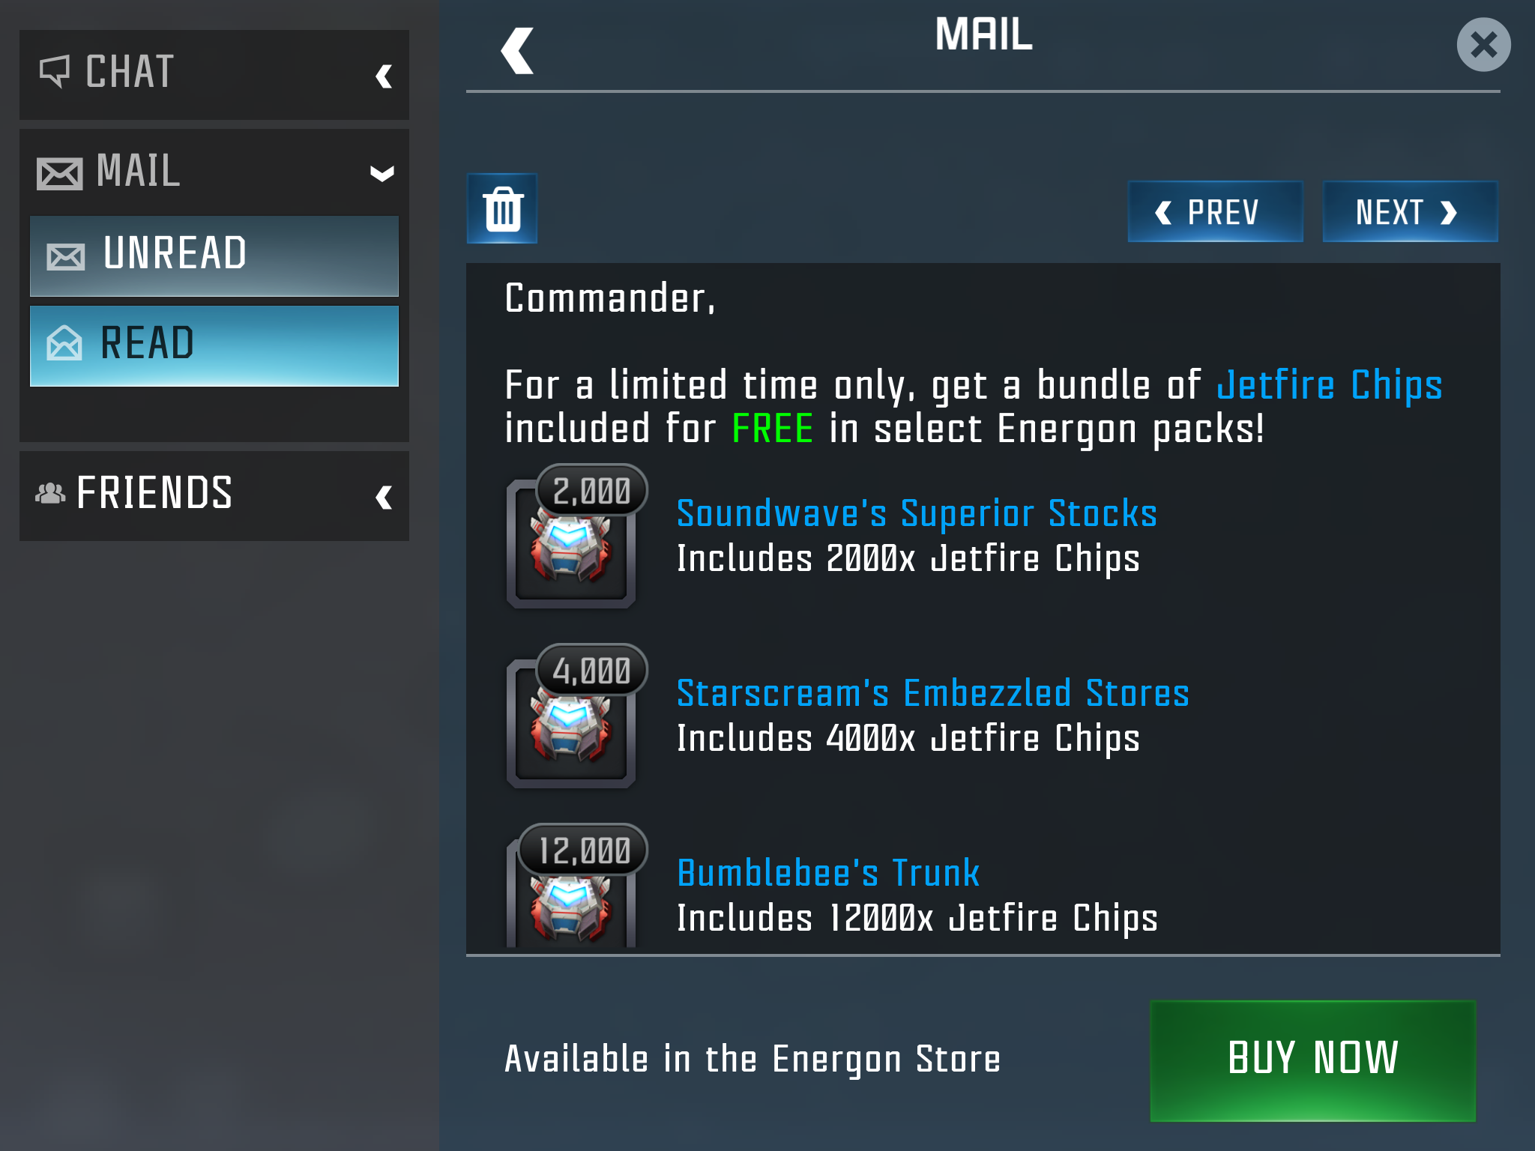
Task: Open Starscream's Embezzled Stores link
Action: click(933, 694)
